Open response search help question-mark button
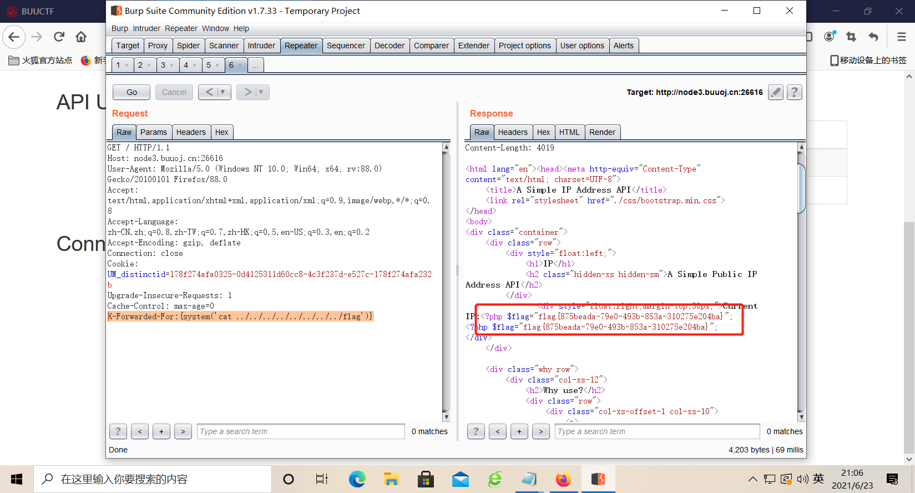 coord(476,431)
